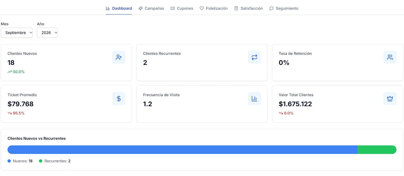Click the bar chart icon beside Dashboard
Screen dimensions: 404x176
[x=108, y=8]
